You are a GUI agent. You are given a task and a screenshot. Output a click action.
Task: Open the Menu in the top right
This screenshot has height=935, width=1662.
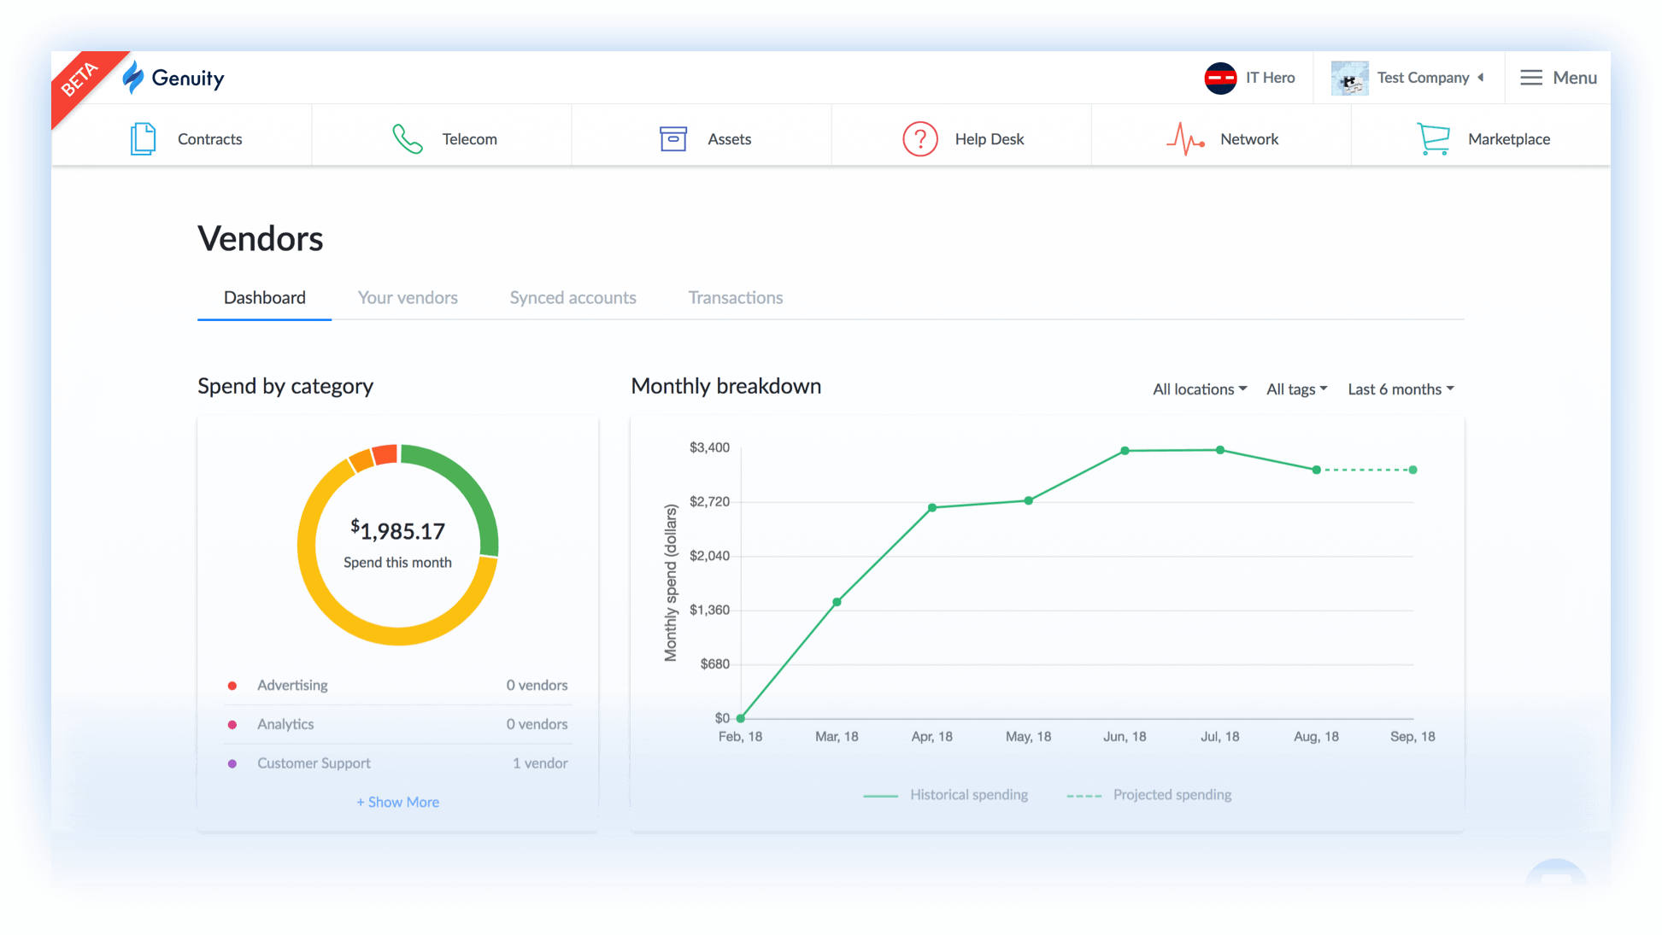pyautogui.click(x=1558, y=78)
